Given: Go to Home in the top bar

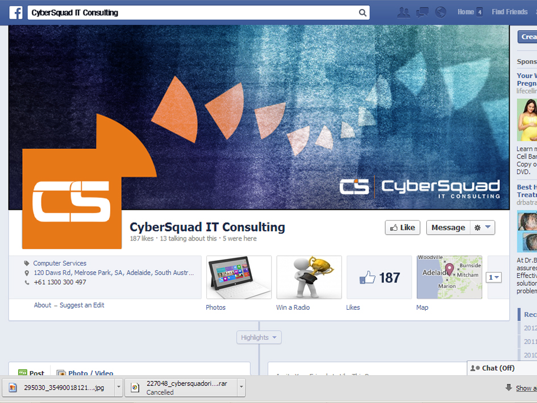Looking at the screenshot, I should (x=465, y=12).
